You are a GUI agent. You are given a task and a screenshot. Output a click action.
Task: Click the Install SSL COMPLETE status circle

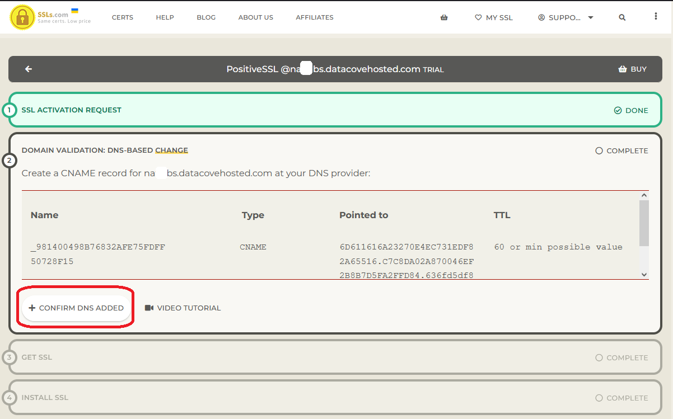pos(599,398)
